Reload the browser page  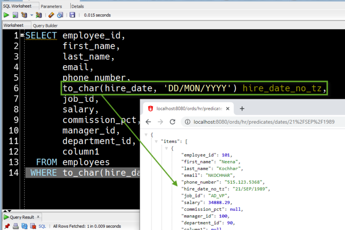(x=172, y=122)
